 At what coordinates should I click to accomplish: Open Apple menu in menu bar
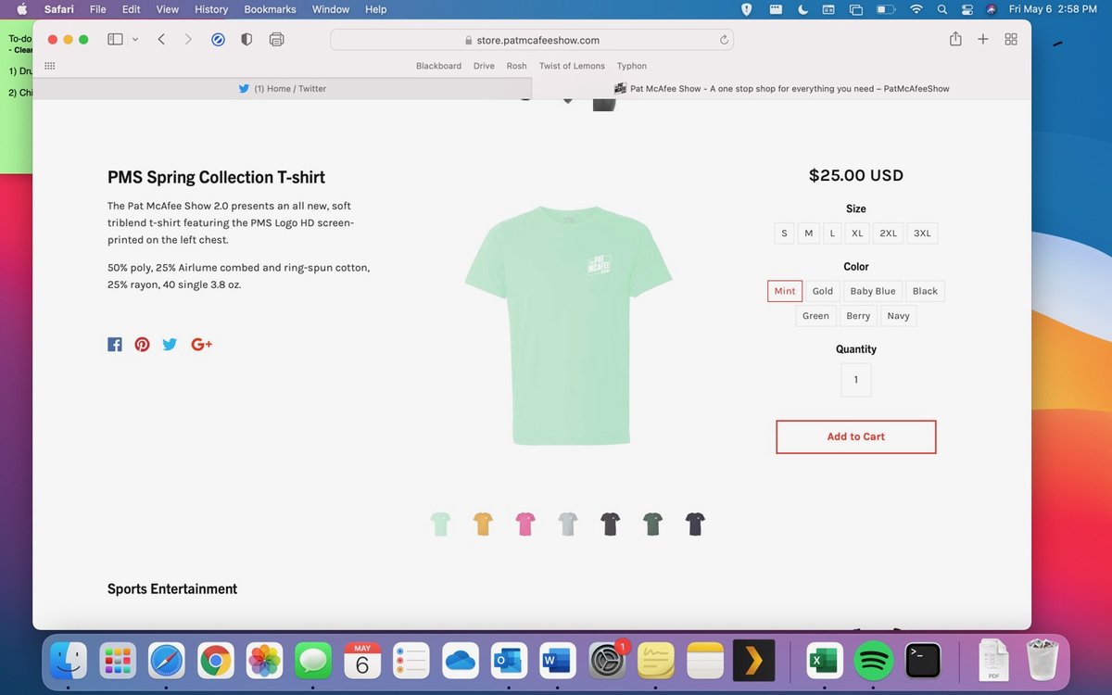(22, 9)
